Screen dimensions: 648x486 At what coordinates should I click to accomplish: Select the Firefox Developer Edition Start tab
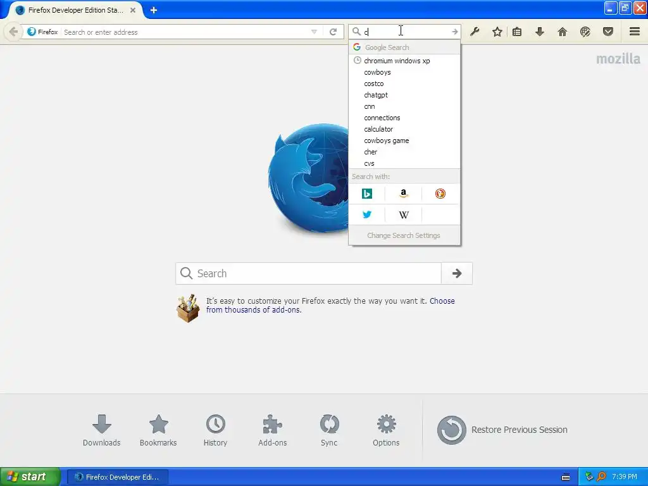click(75, 10)
